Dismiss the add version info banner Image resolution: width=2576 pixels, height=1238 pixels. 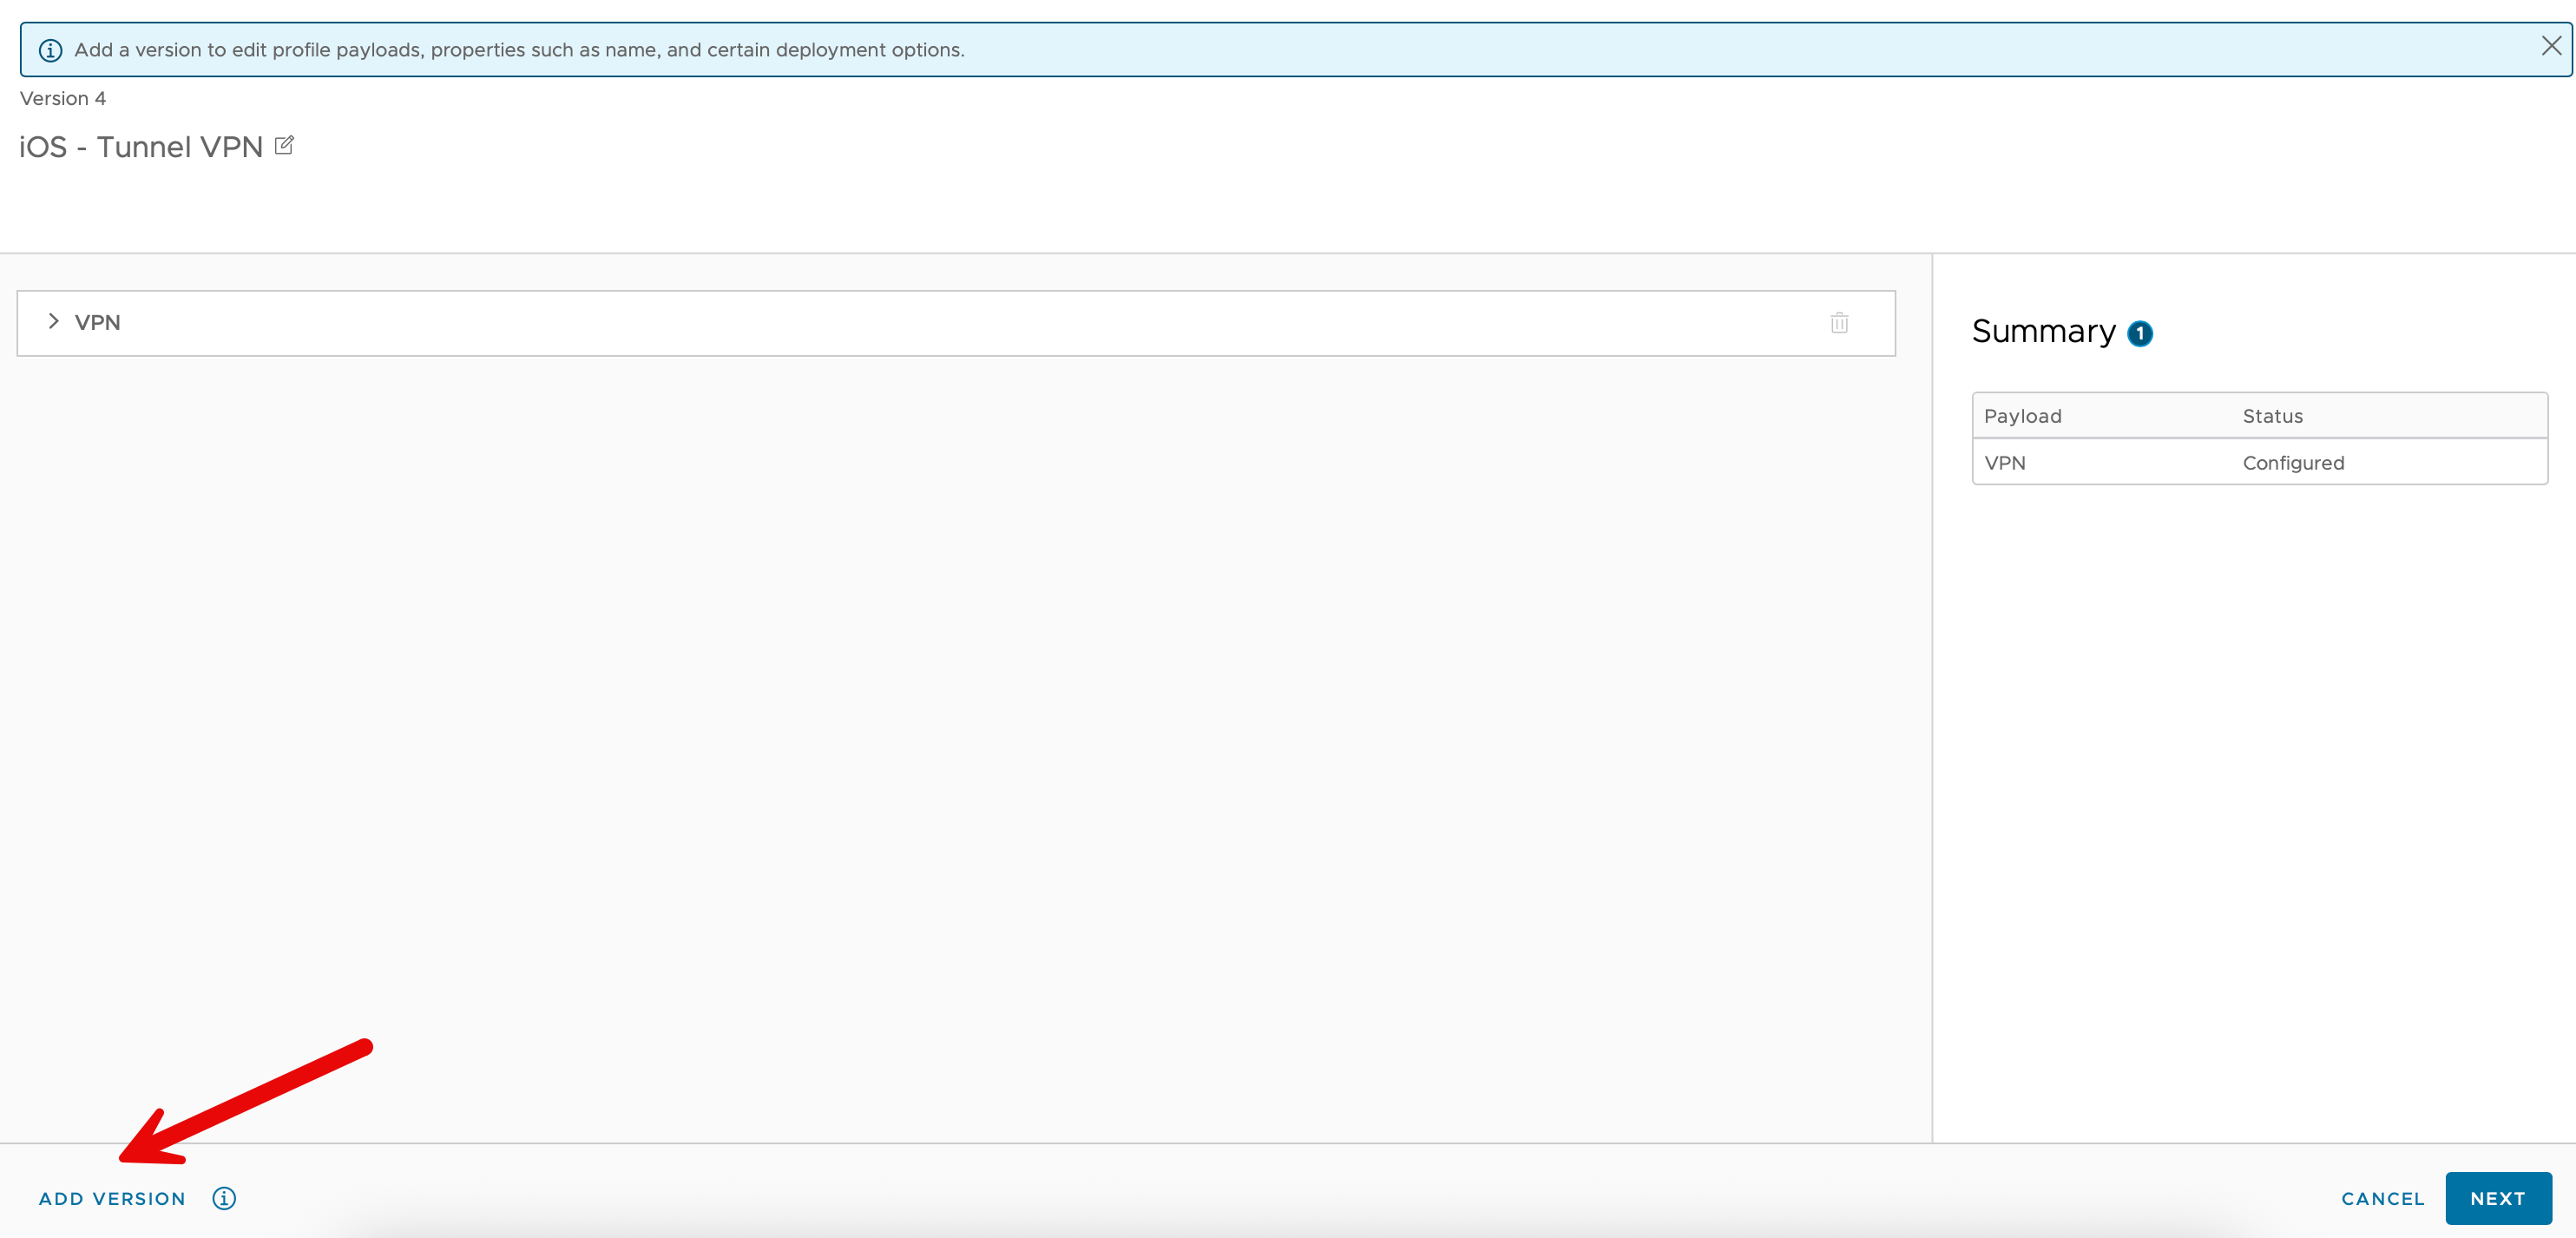point(2551,46)
